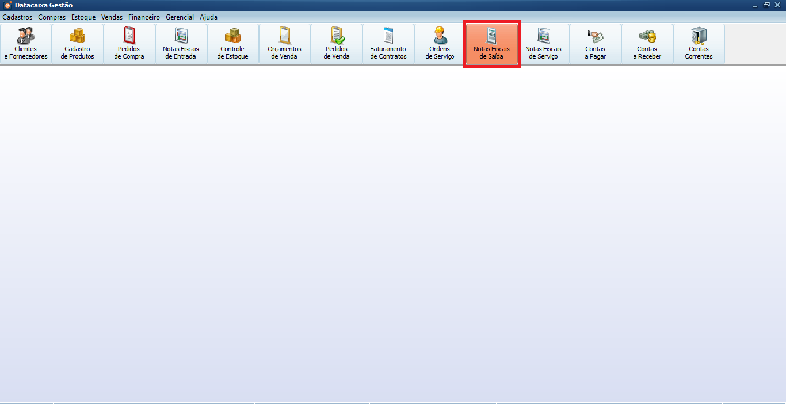Select Pedidos de Venda toolbar button

coord(337,44)
